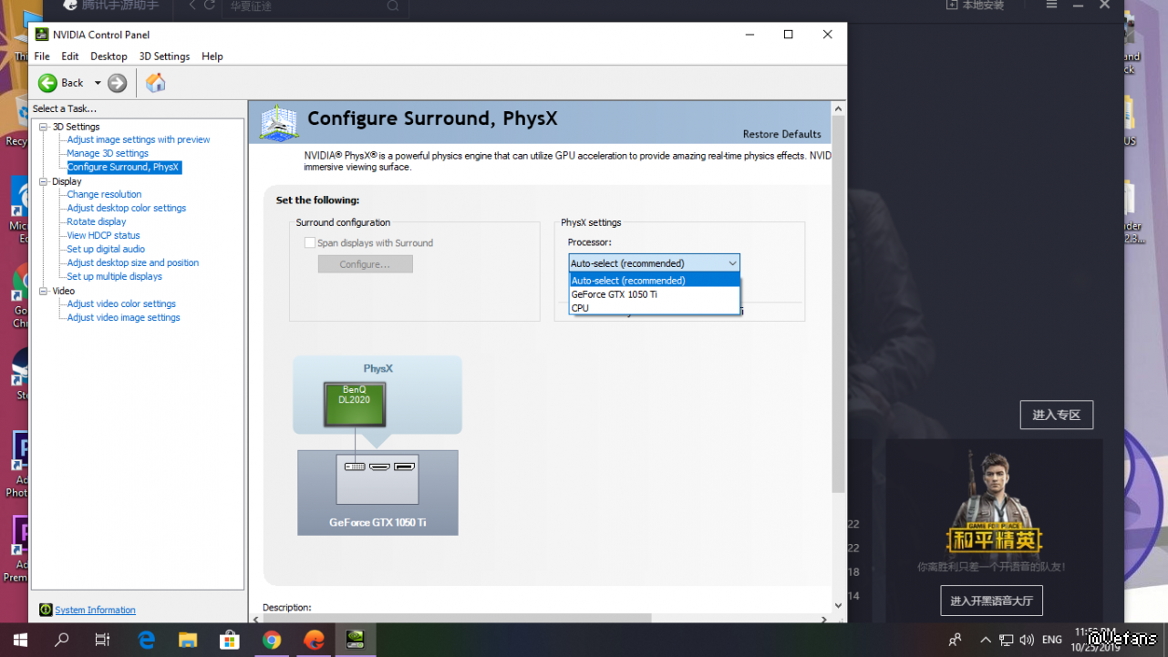Open Rotate display task

[97, 221]
